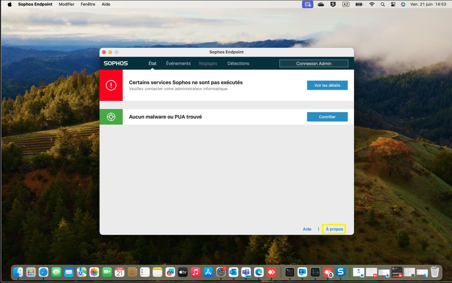Click the Connexion Admin button

coord(314,63)
